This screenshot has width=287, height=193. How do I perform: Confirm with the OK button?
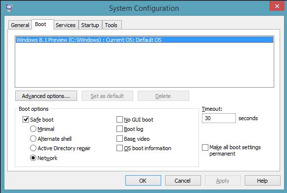143,181
